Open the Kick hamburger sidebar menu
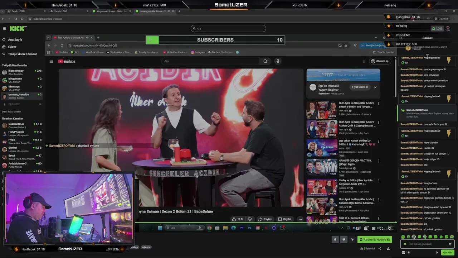Image resolution: width=458 pixels, height=258 pixels. click(x=5, y=29)
